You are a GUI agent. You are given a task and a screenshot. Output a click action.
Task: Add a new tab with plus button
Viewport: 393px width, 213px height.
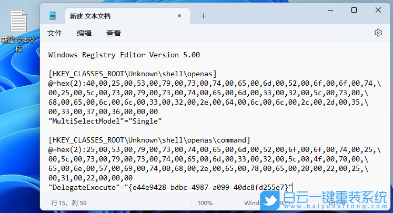click(x=203, y=16)
